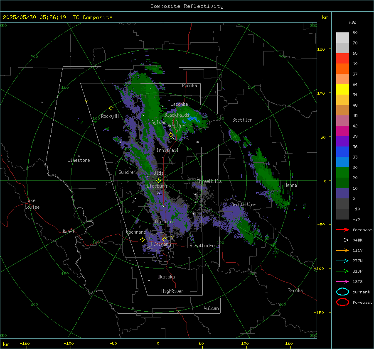Click the Ponoka city label
The width and height of the screenshot is (374, 349).
pos(189,85)
